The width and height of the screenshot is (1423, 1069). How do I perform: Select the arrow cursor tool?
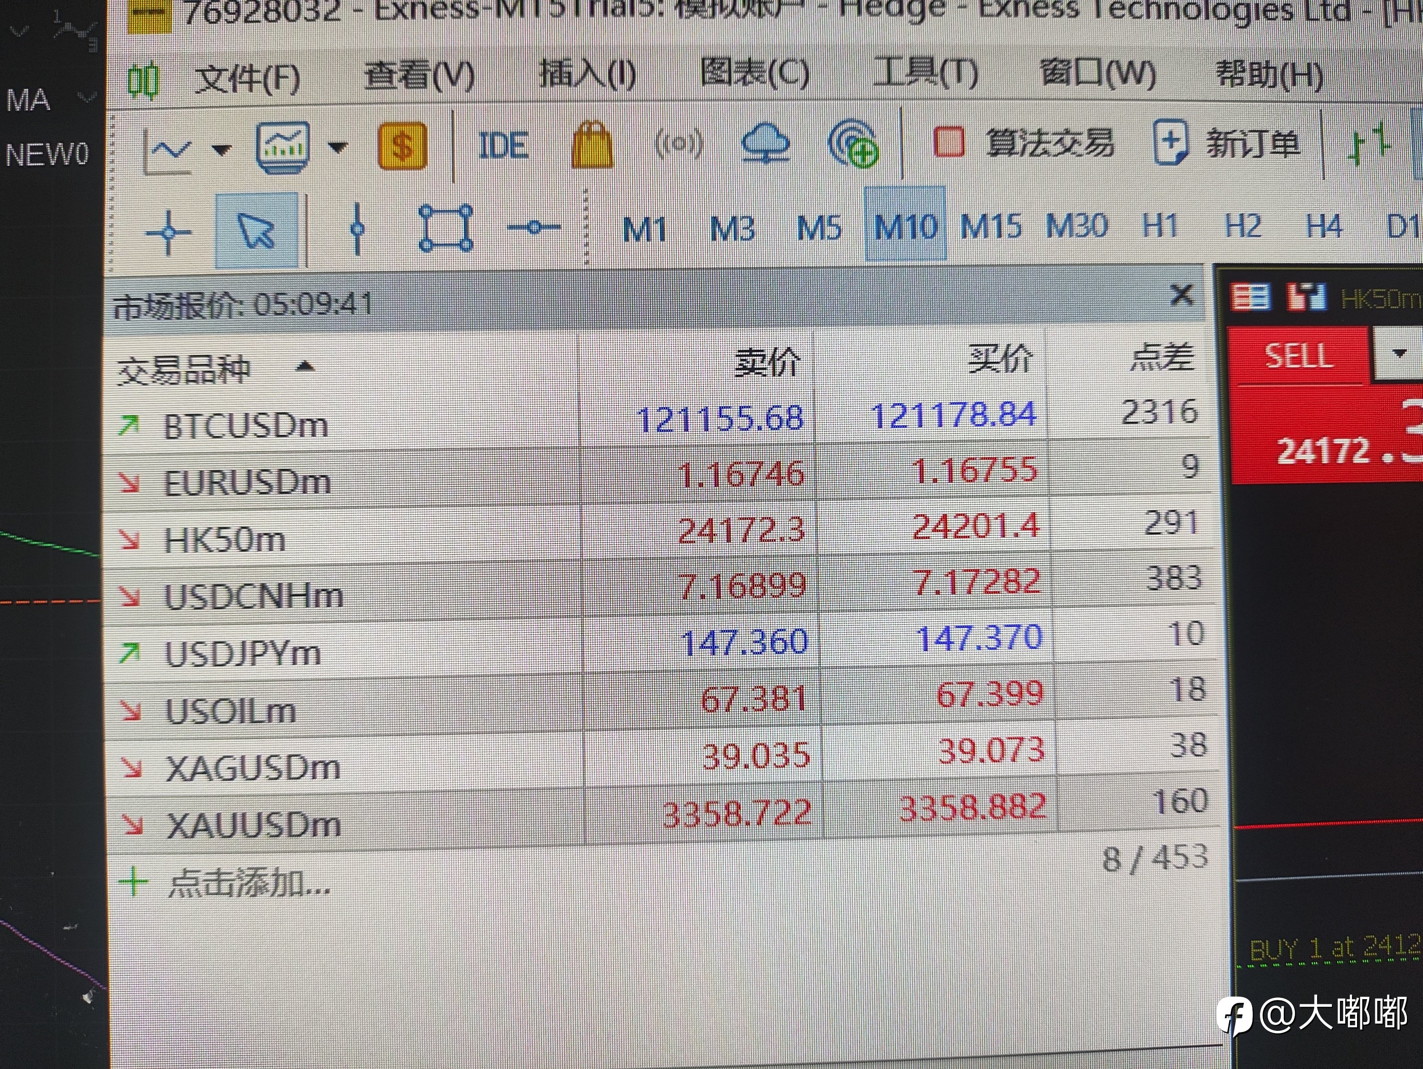click(x=257, y=230)
